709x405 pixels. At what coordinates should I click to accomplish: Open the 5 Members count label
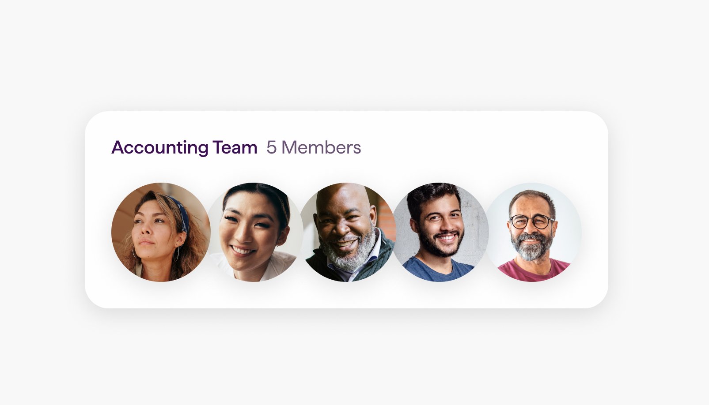pos(314,147)
